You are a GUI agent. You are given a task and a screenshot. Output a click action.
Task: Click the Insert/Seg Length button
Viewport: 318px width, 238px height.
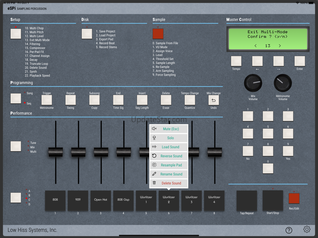(x=142, y=100)
